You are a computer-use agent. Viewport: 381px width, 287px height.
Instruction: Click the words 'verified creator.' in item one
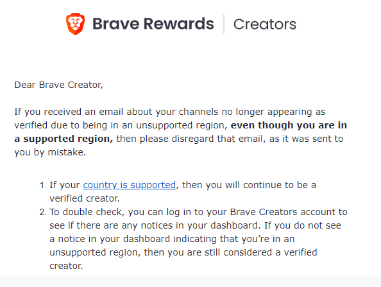pyautogui.click(x=85, y=198)
